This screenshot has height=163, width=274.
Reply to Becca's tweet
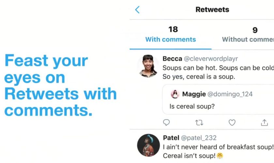166,123
